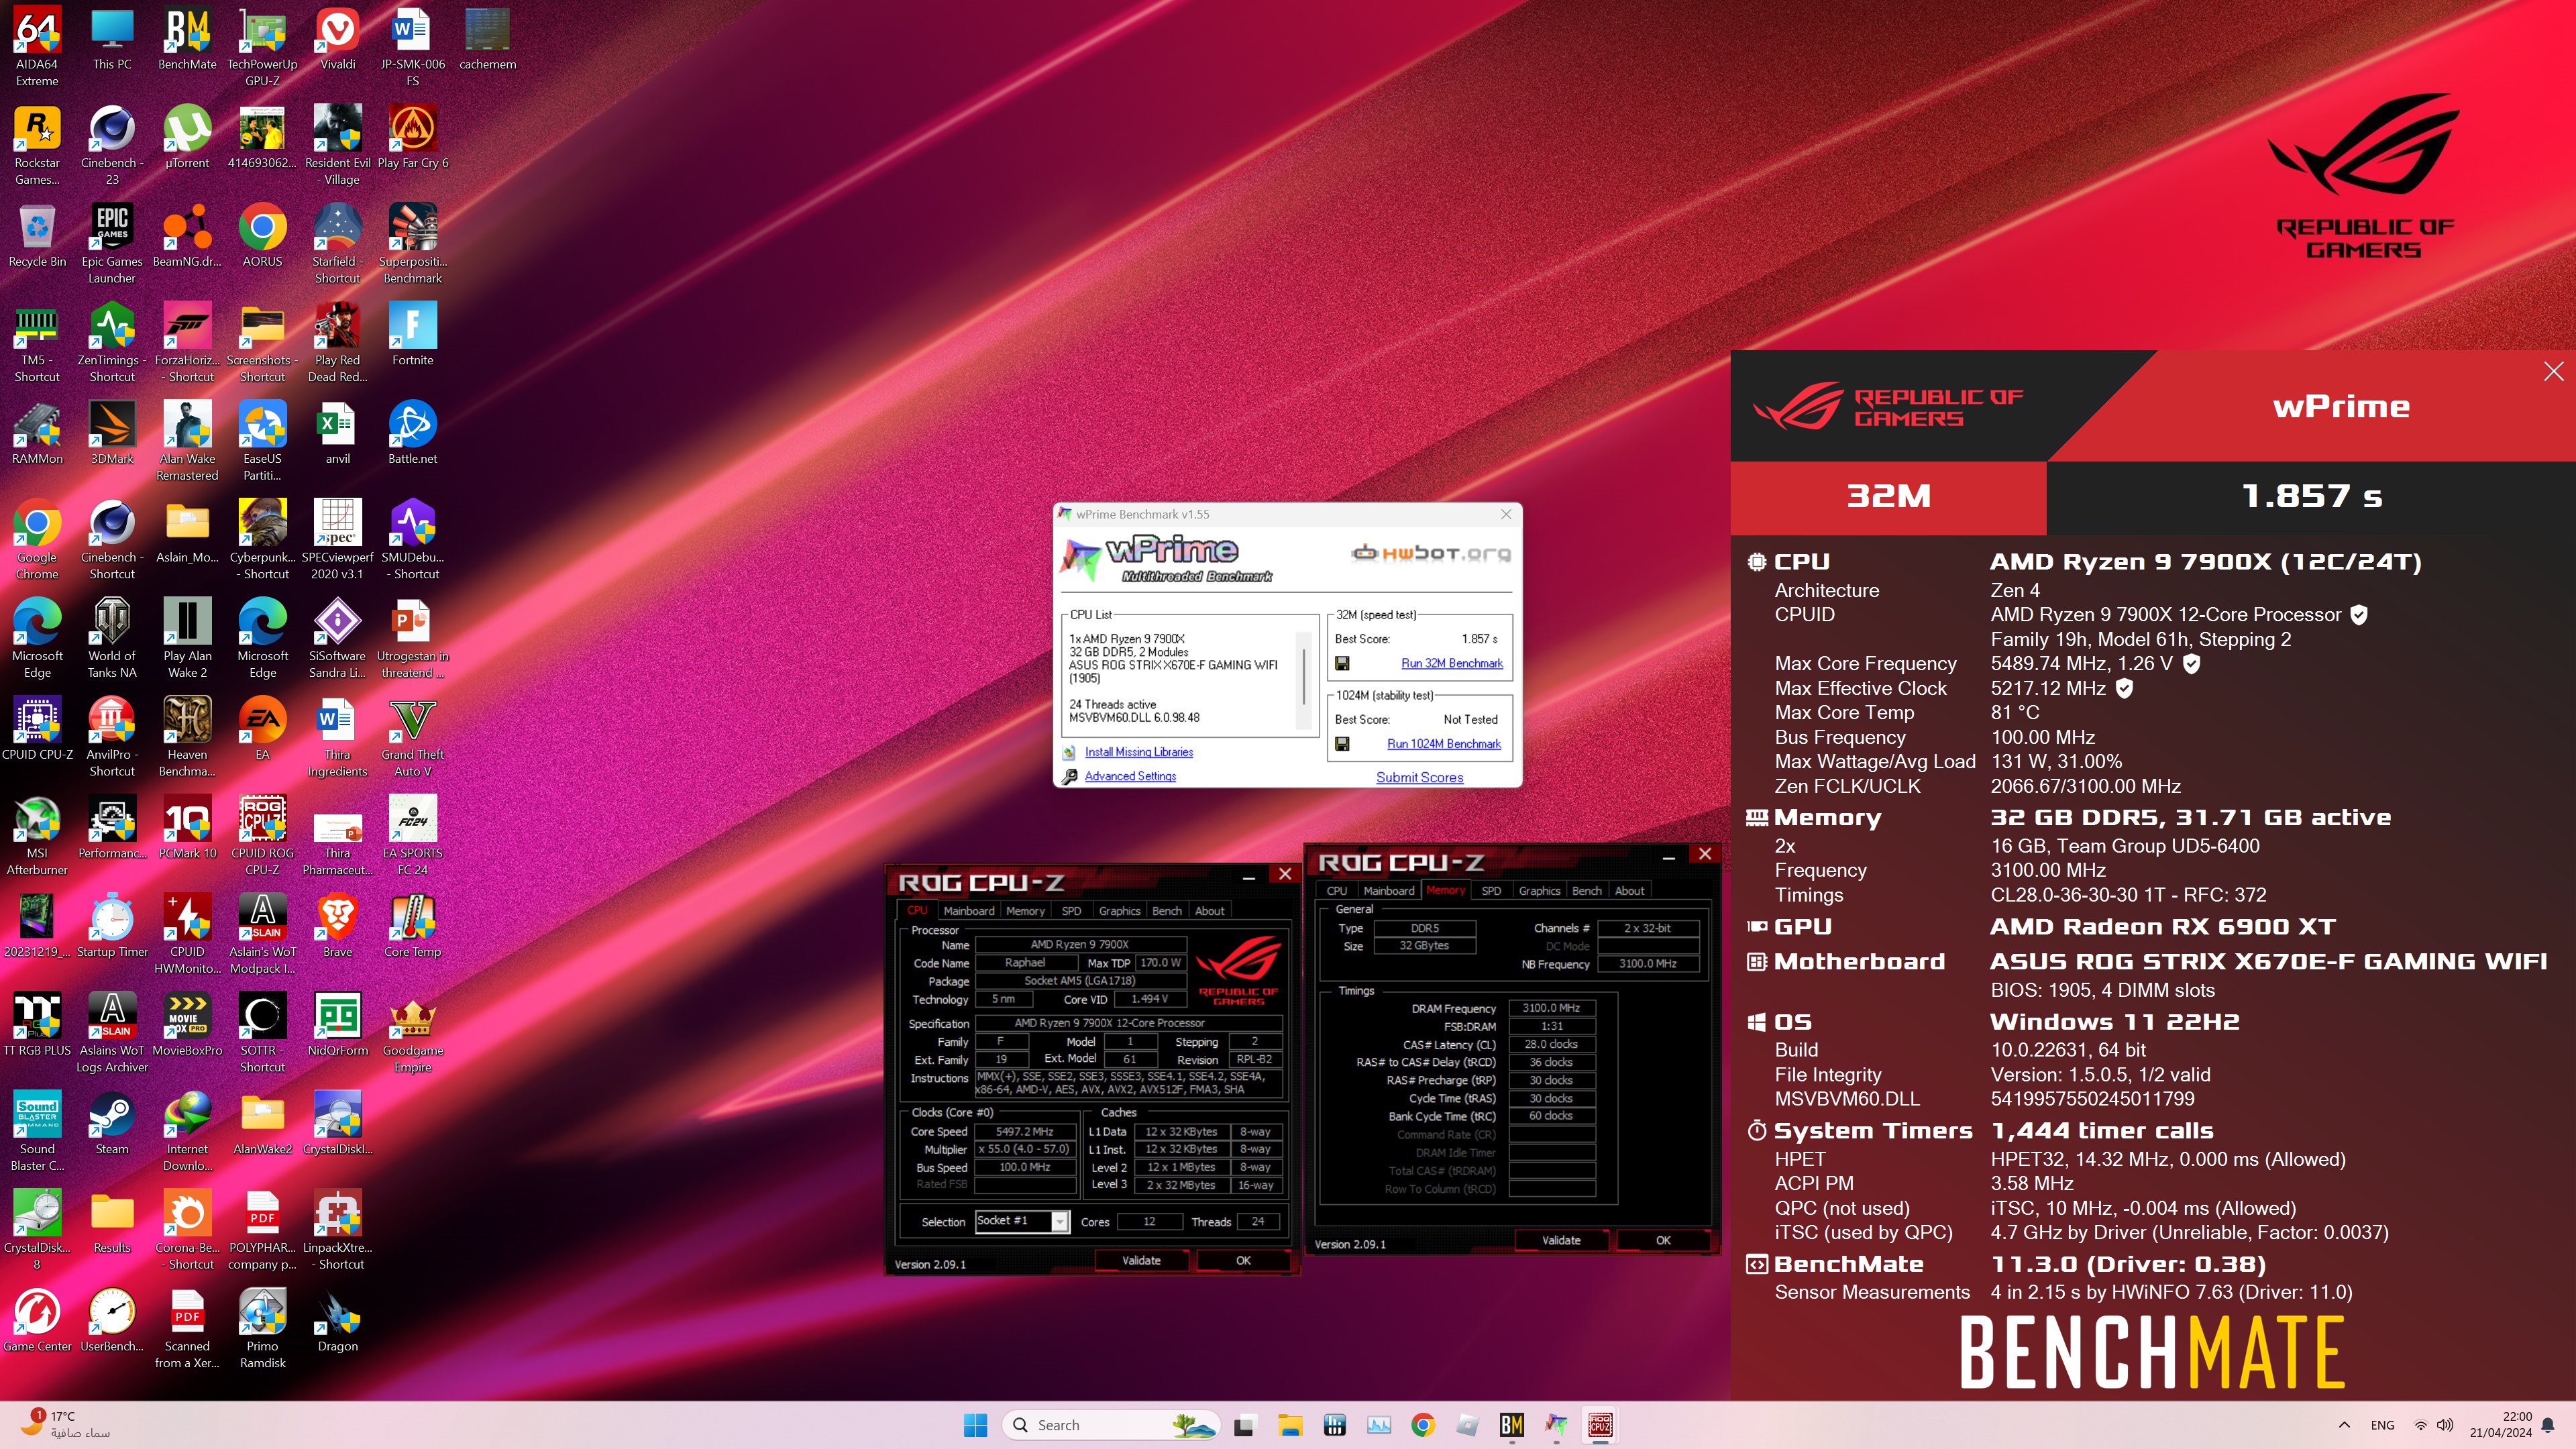The image size is (2576, 1449).
Task: Close the BenchMate wPrime result panel
Action: 2553,371
